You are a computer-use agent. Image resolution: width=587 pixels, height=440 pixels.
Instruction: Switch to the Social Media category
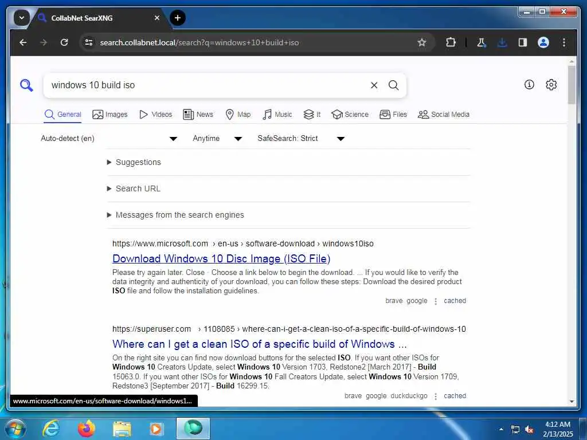(444, 115)
